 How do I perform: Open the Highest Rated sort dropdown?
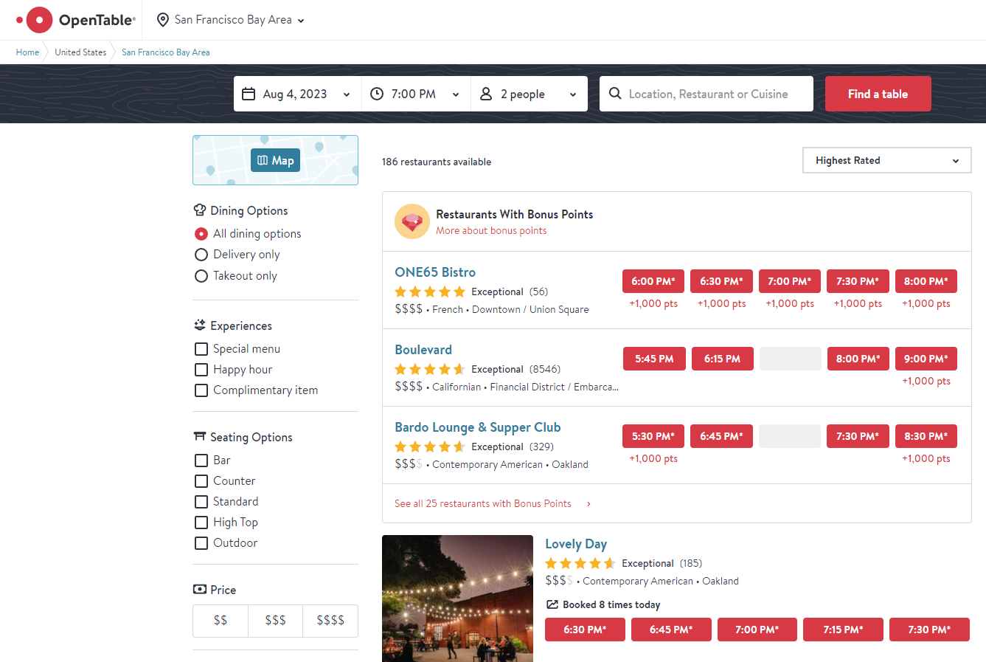886,160
